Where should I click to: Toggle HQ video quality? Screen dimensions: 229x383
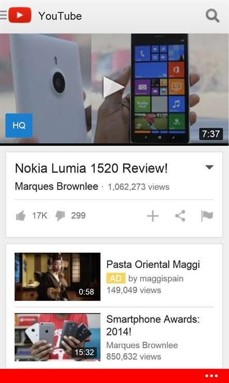pyautogui.click(x=19, y=125)
